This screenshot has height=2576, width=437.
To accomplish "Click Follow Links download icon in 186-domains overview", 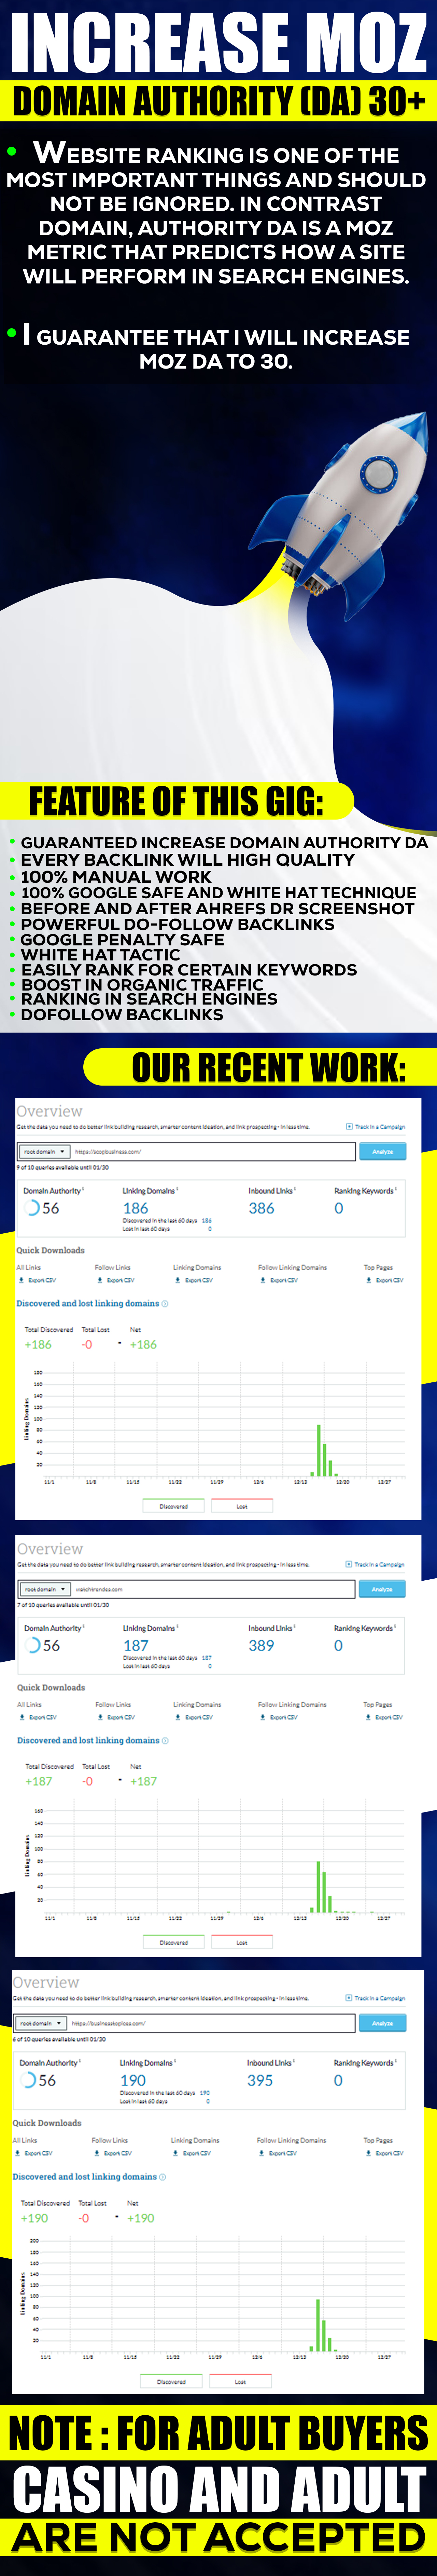I will point(100,1280).
